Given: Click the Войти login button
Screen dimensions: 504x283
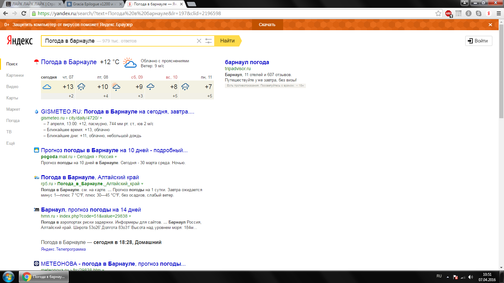Looking at the screenshot, I should (x=478, y=41).
